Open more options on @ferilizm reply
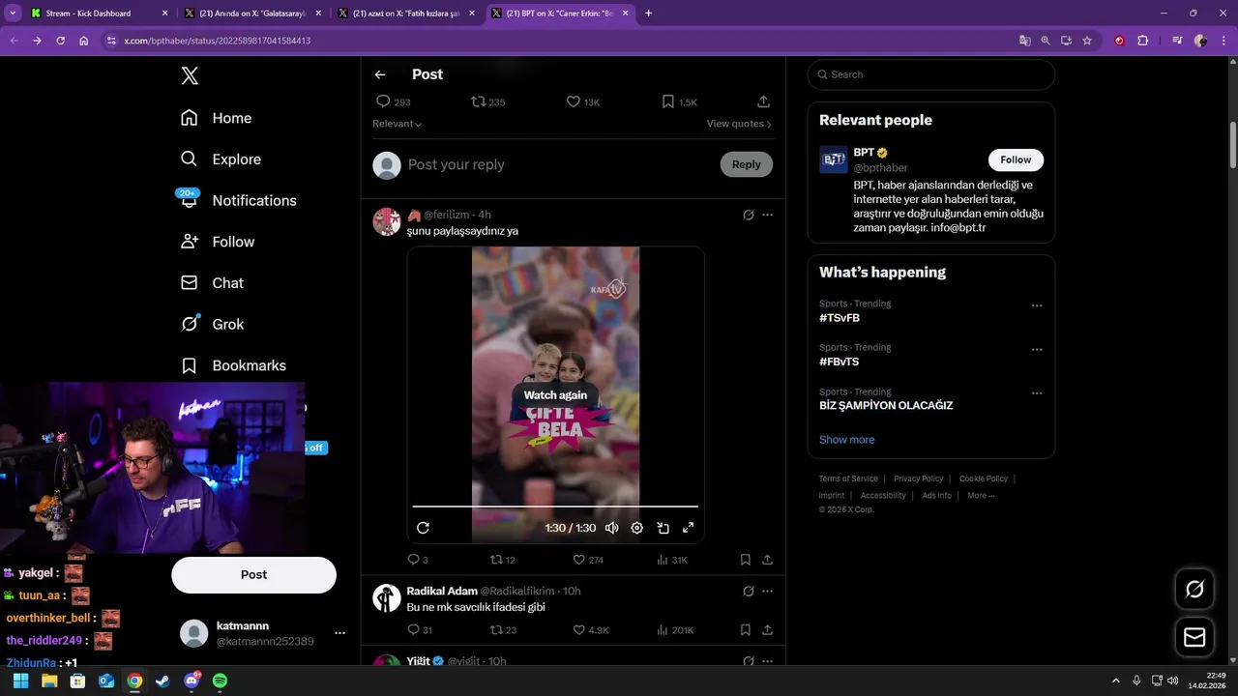Image resolution: width=1238 pixels, height=696 pixels. 768,215
